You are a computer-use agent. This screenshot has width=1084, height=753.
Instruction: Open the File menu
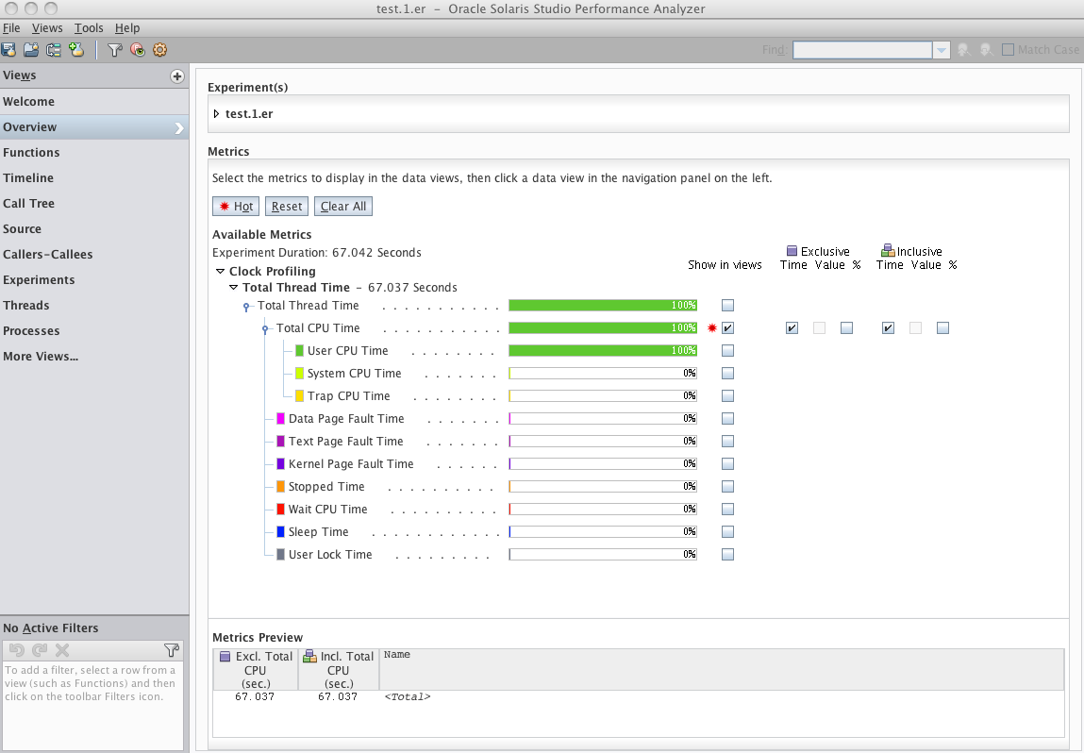[x=11, y=27]
